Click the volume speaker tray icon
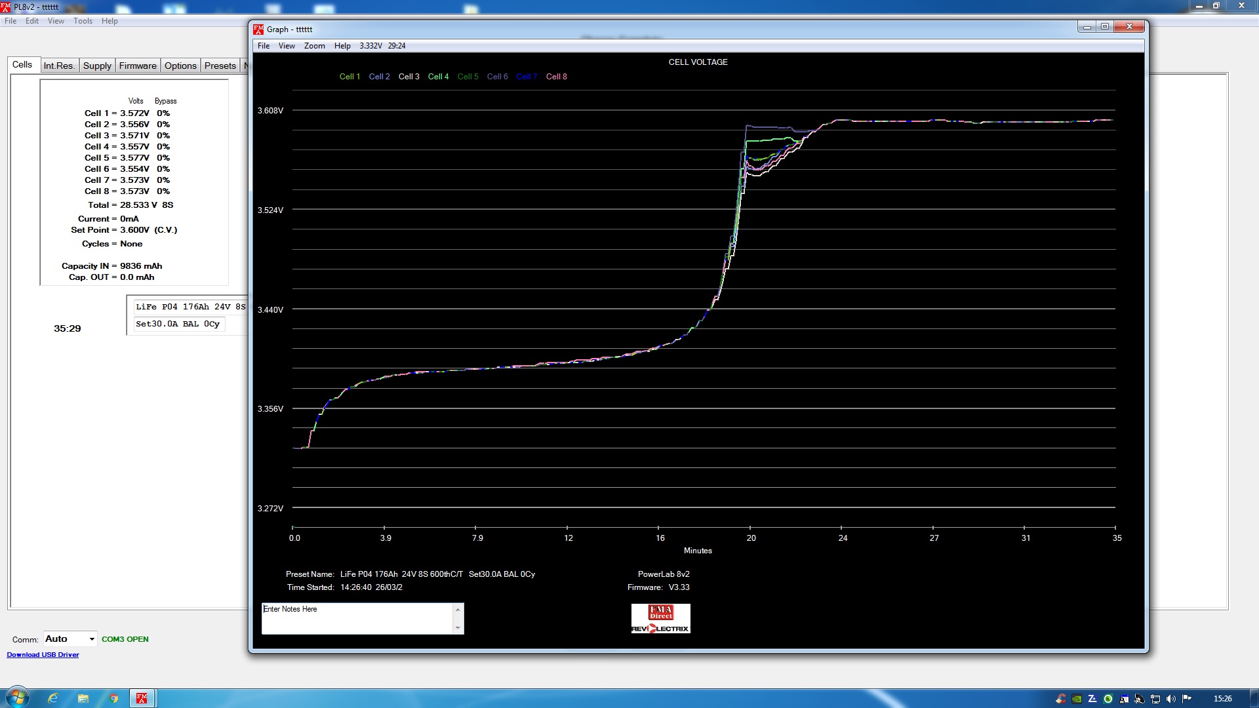The height and width of the screenshot is (708, 1259). [1171, 699]
